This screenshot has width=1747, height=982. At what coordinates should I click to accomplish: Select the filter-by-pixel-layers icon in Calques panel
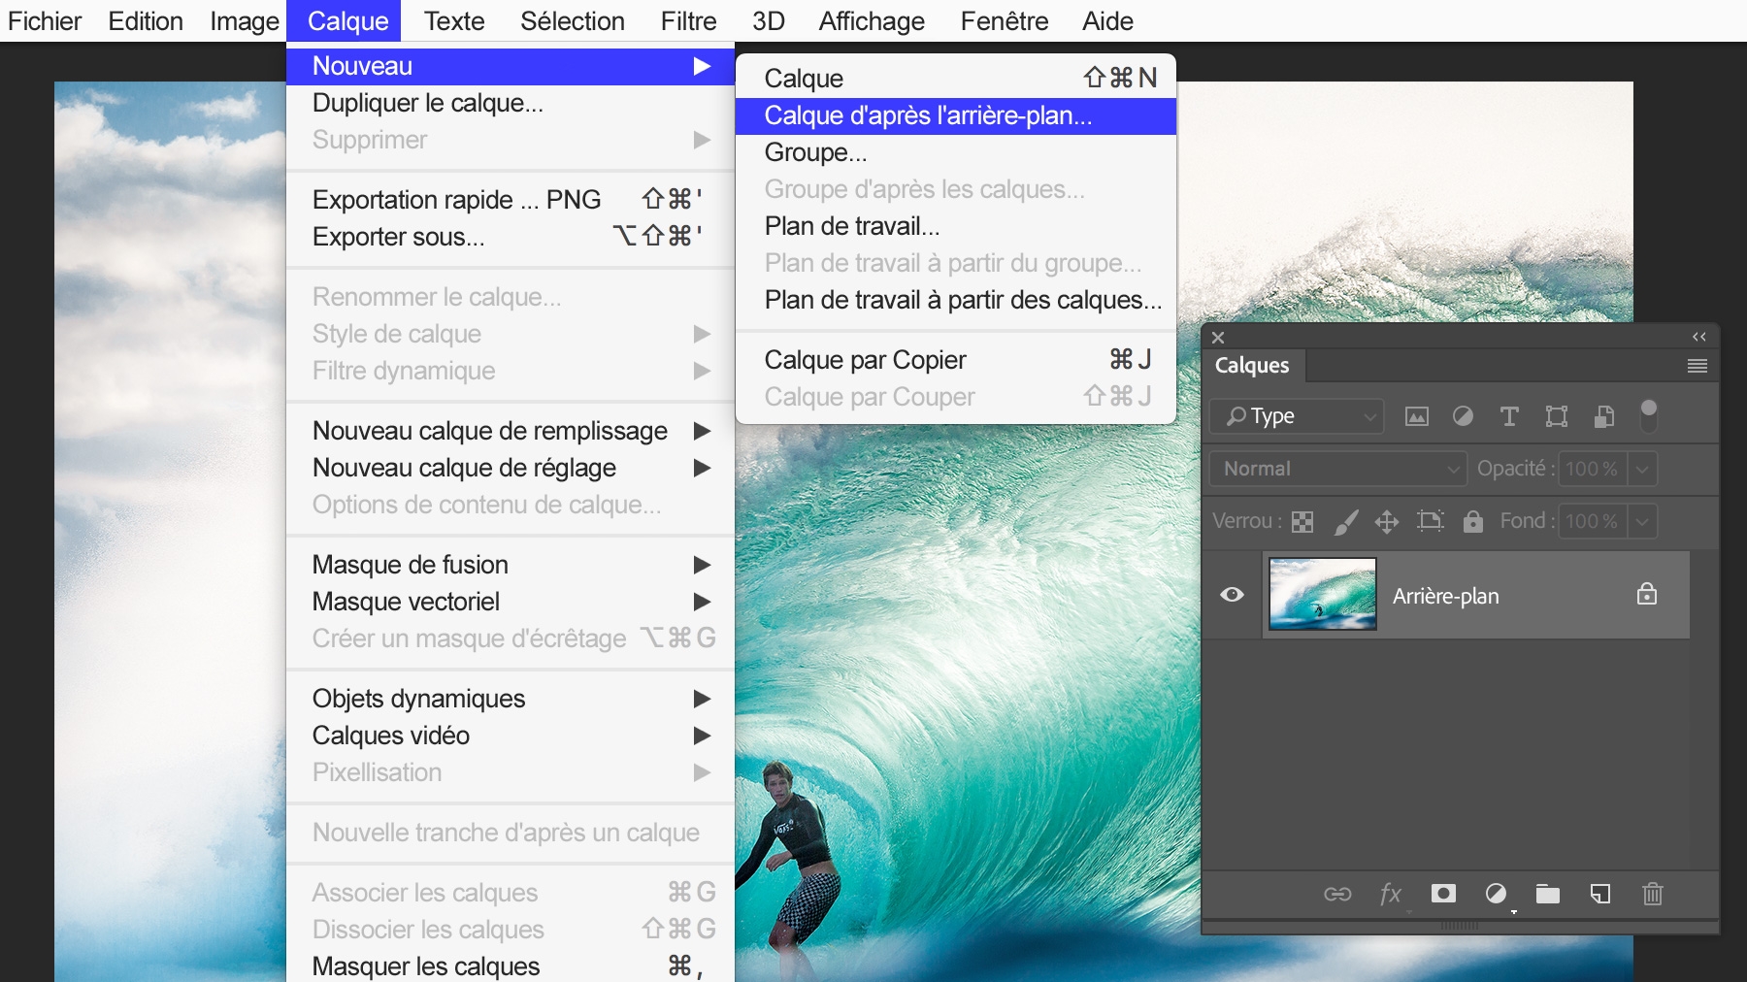[x=1418, y=415]
